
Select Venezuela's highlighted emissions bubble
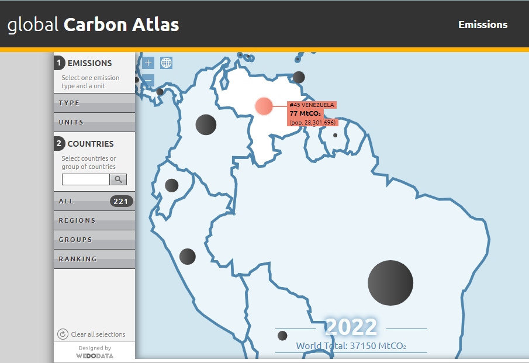pos(264,106)
